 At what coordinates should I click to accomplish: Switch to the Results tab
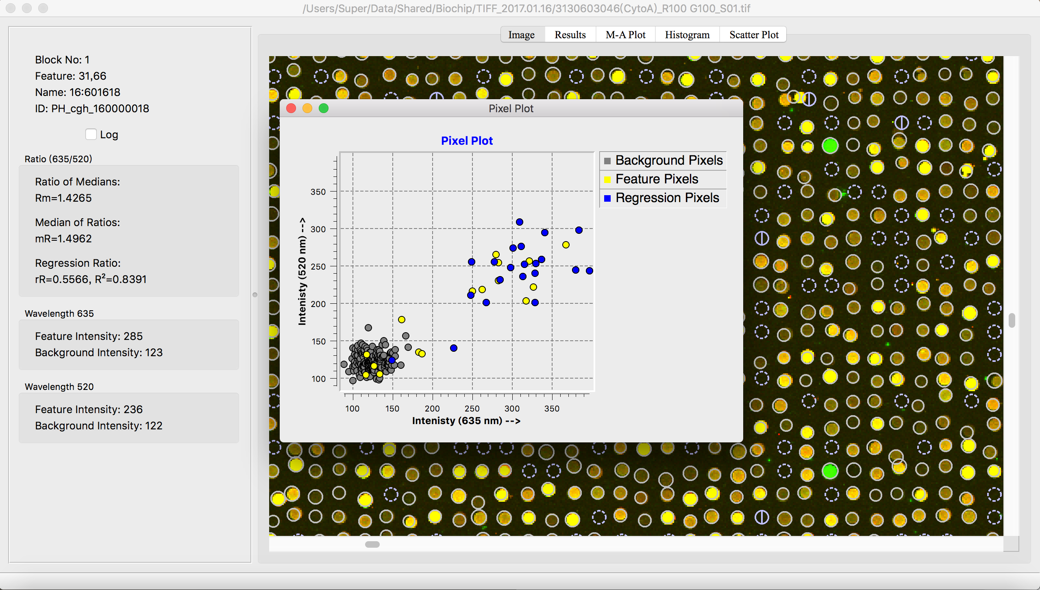(x=570, y=35)
